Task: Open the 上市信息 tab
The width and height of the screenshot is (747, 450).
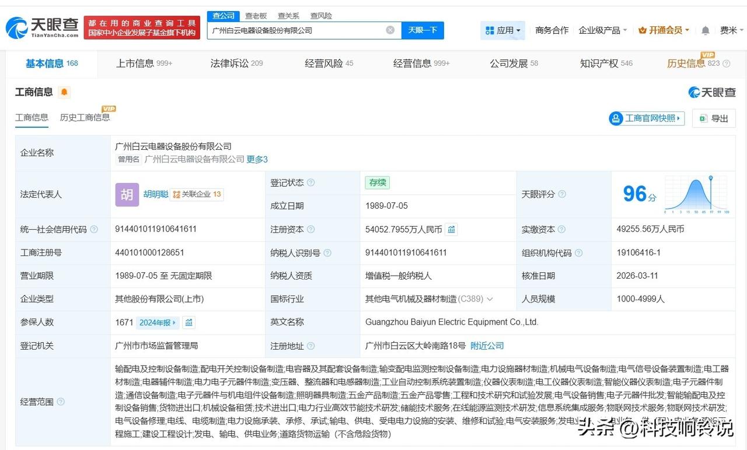Action: 144,64
